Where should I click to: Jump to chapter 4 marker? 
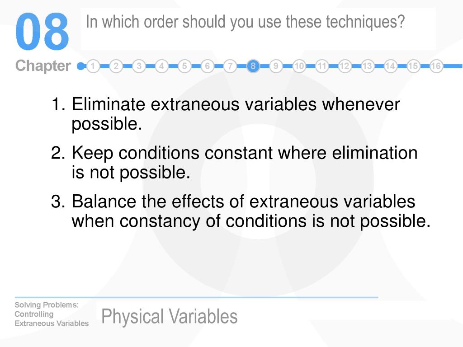point(161,66)
